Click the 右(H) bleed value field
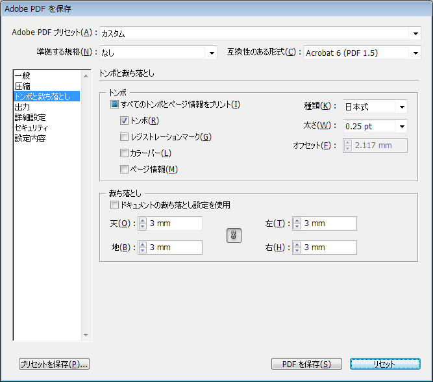This screenshot has height=382, width=433. pos(329,248)
